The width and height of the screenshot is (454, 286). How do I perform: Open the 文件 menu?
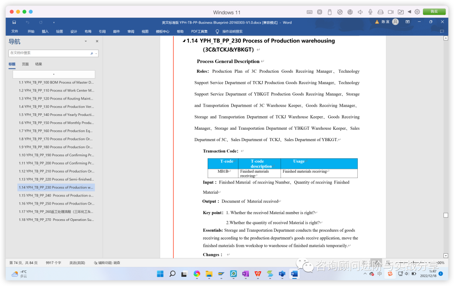15,31
